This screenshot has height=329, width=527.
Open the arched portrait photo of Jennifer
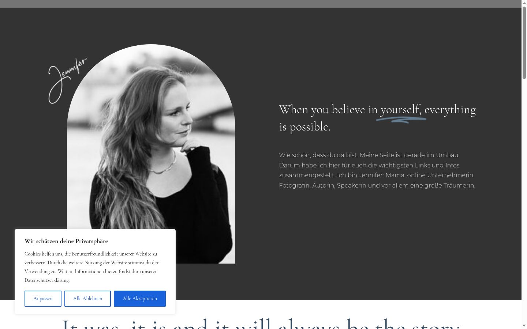click(x=151, y=154)
